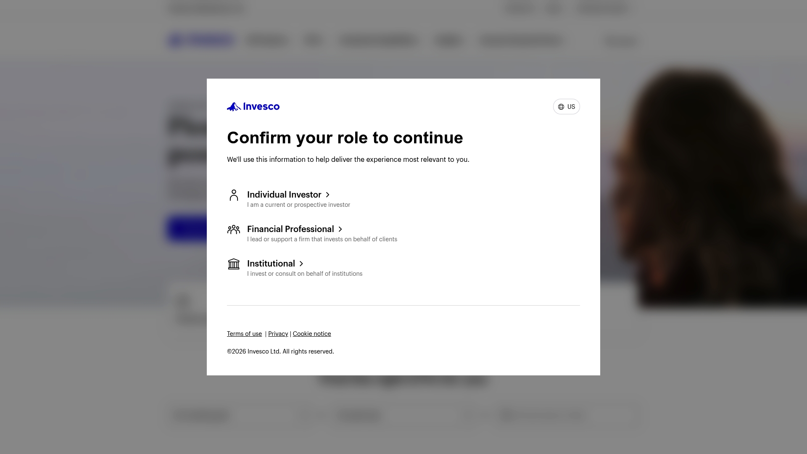View the Privacy policy

278,333
